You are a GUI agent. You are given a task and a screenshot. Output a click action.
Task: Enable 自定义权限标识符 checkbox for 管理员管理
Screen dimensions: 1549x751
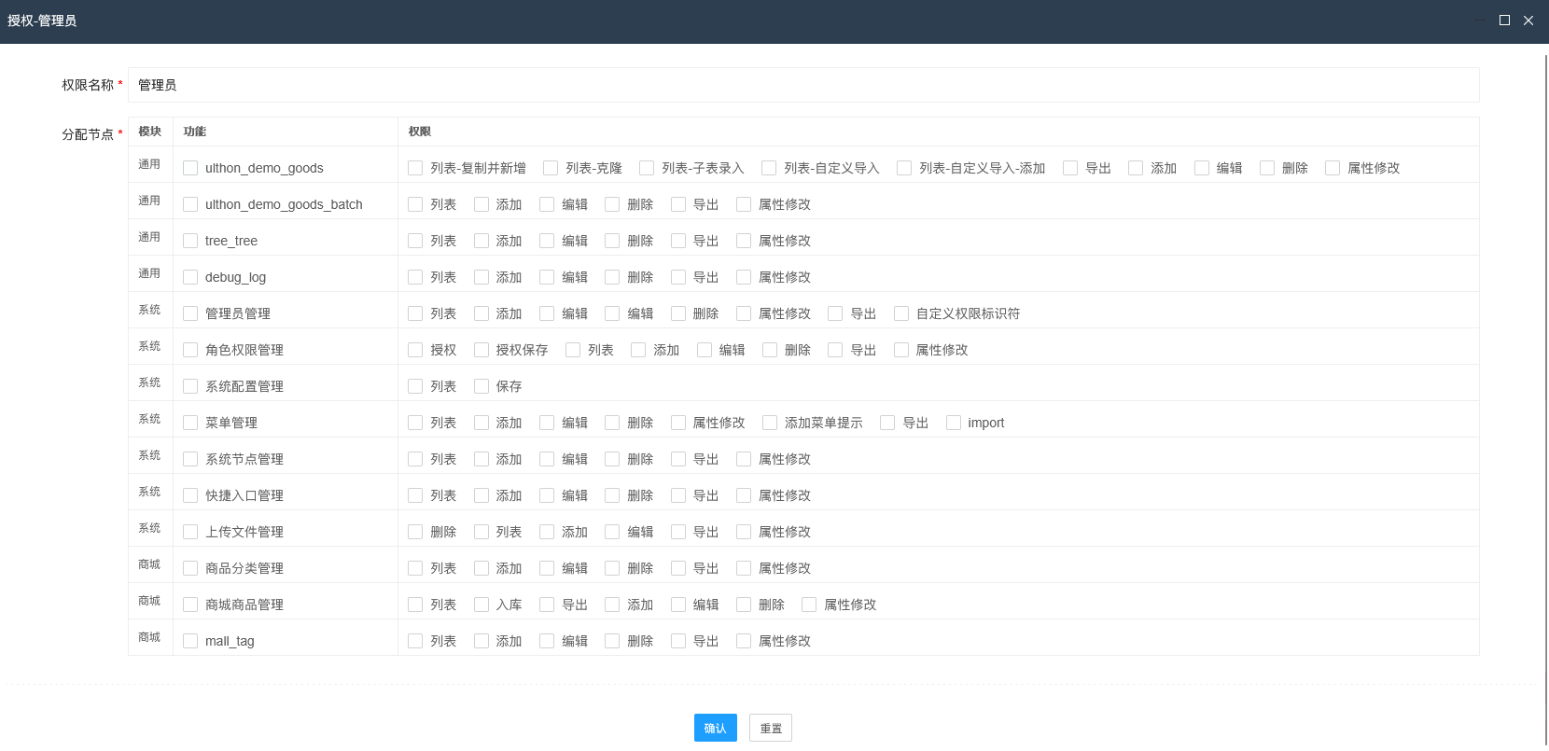901,313
